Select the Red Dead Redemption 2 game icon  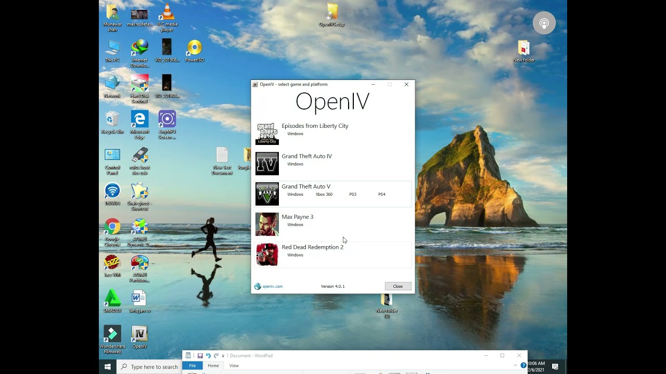pyautogui.click(x=267, y=255)
